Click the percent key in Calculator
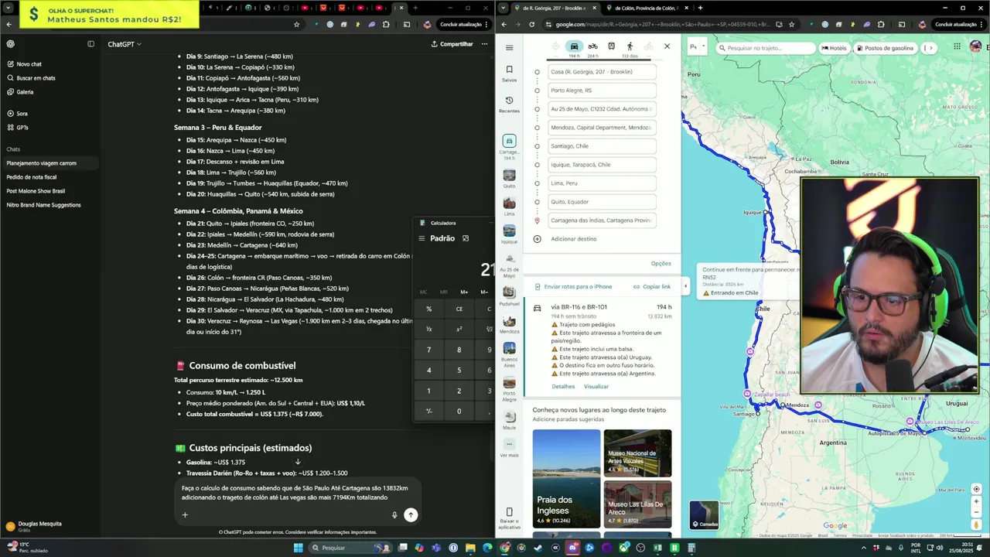The image size is (990, 557). point(428,309)
